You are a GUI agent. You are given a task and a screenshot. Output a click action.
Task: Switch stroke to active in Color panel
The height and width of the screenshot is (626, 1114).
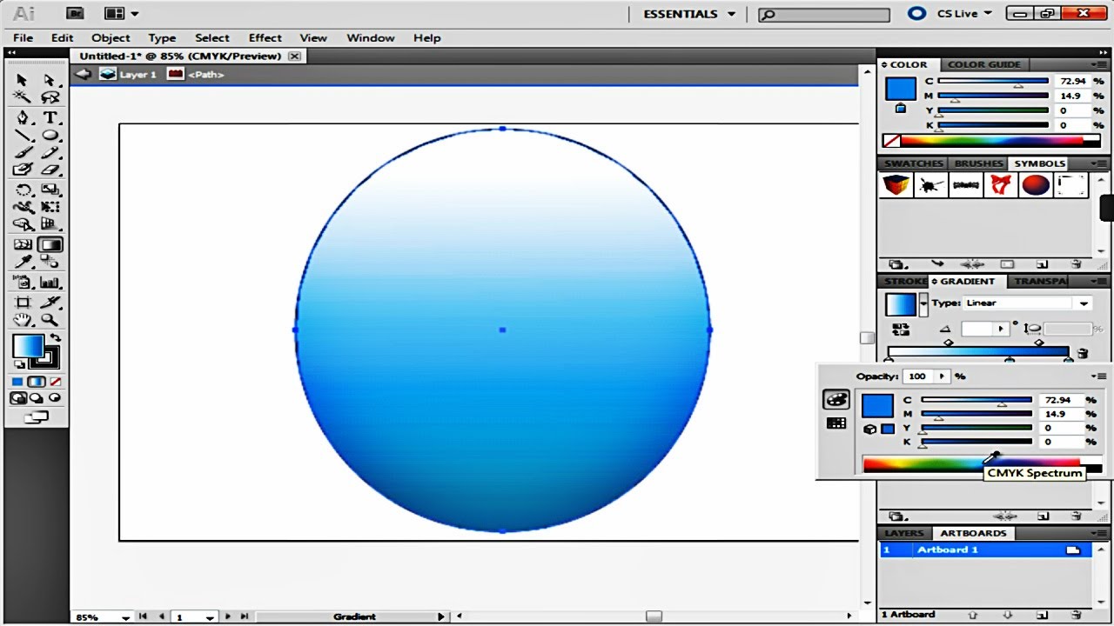point(901,108)
